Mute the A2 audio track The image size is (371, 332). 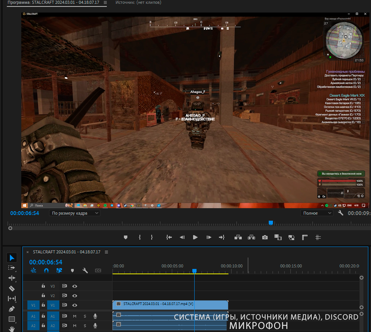[x=75, y=326]
